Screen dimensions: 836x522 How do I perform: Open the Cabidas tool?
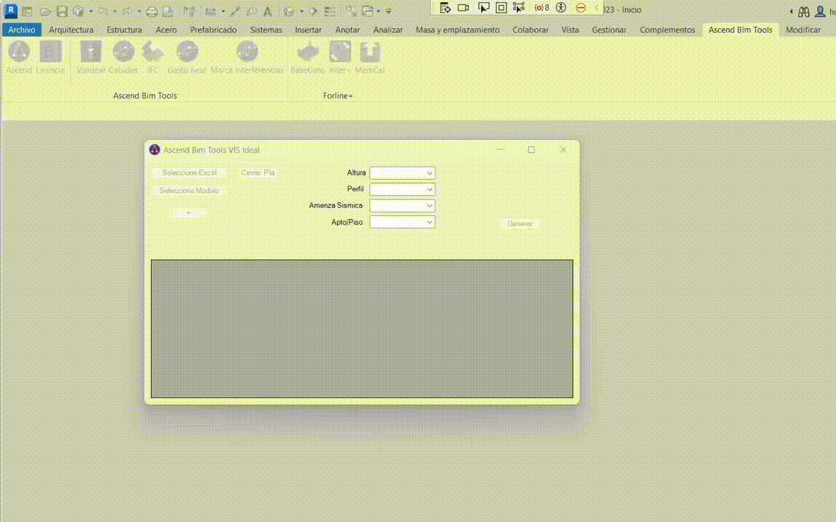pos(123,57)
